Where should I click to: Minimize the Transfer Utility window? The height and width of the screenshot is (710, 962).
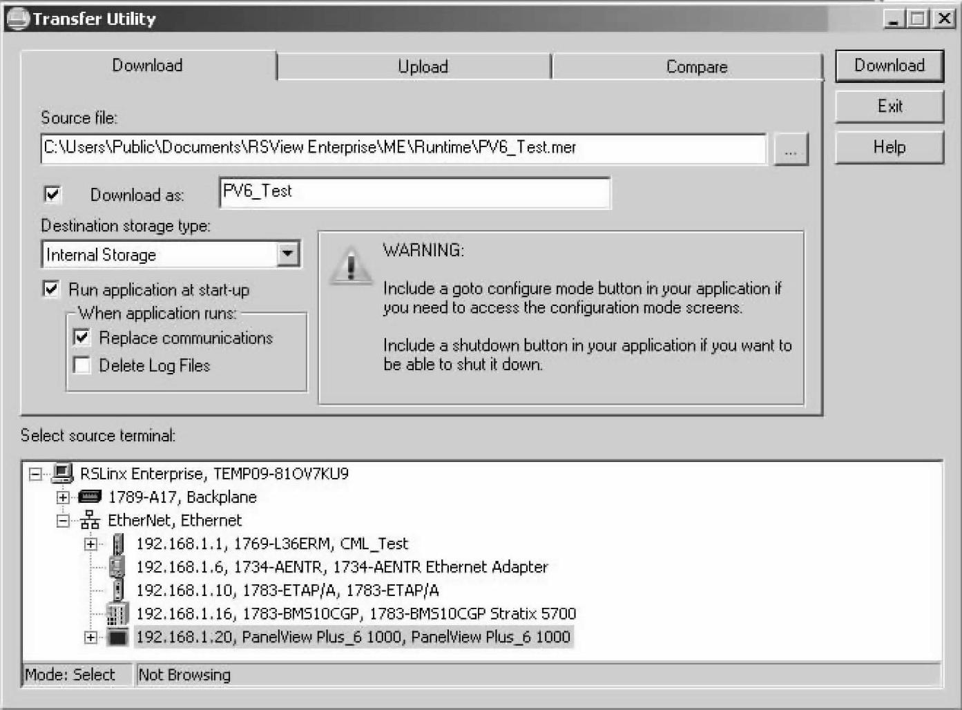[x=894, y=19]
